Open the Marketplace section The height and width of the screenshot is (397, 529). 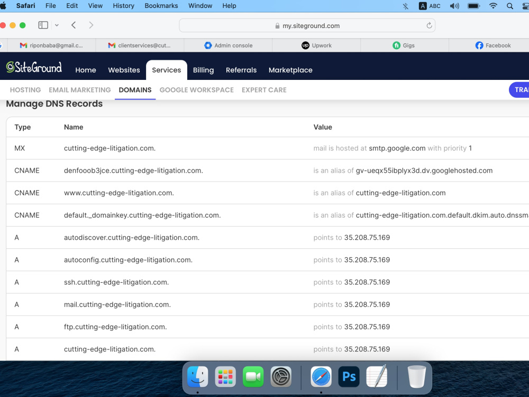tap(290, 70)
